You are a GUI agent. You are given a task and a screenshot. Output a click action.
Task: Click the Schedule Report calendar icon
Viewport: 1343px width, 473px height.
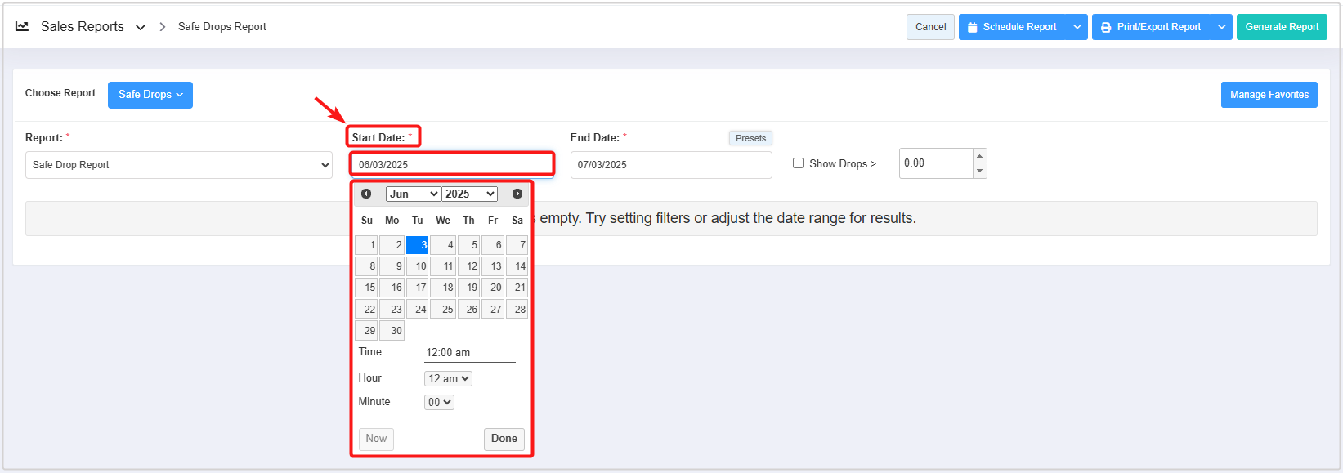coord(973,27)
